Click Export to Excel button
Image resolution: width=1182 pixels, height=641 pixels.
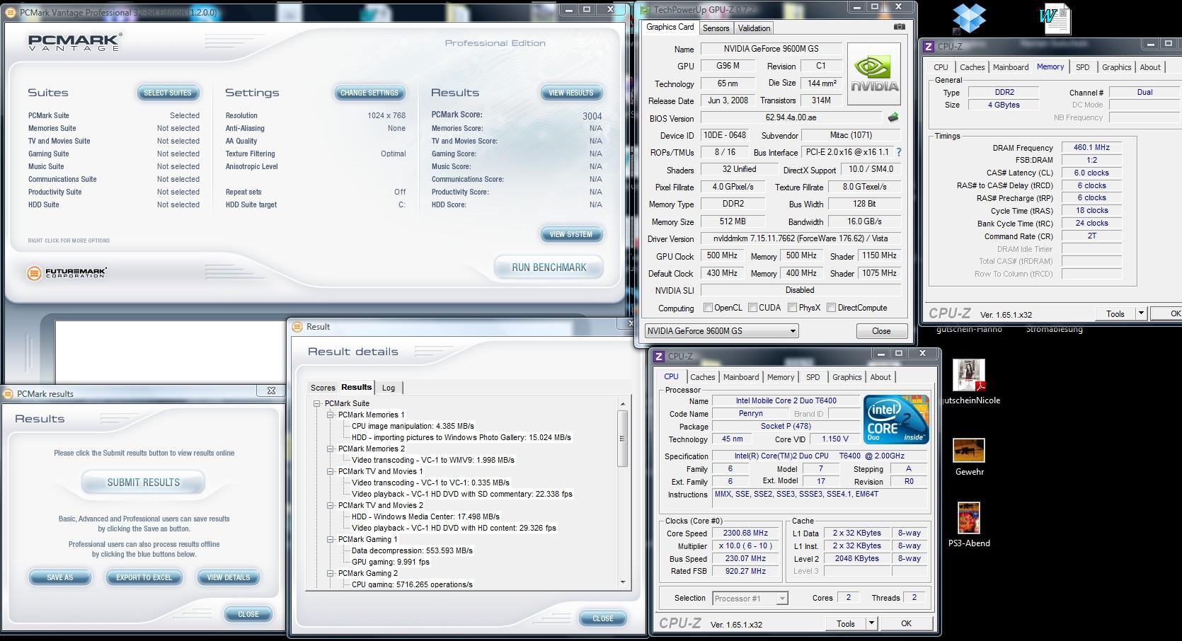point(144,577)
